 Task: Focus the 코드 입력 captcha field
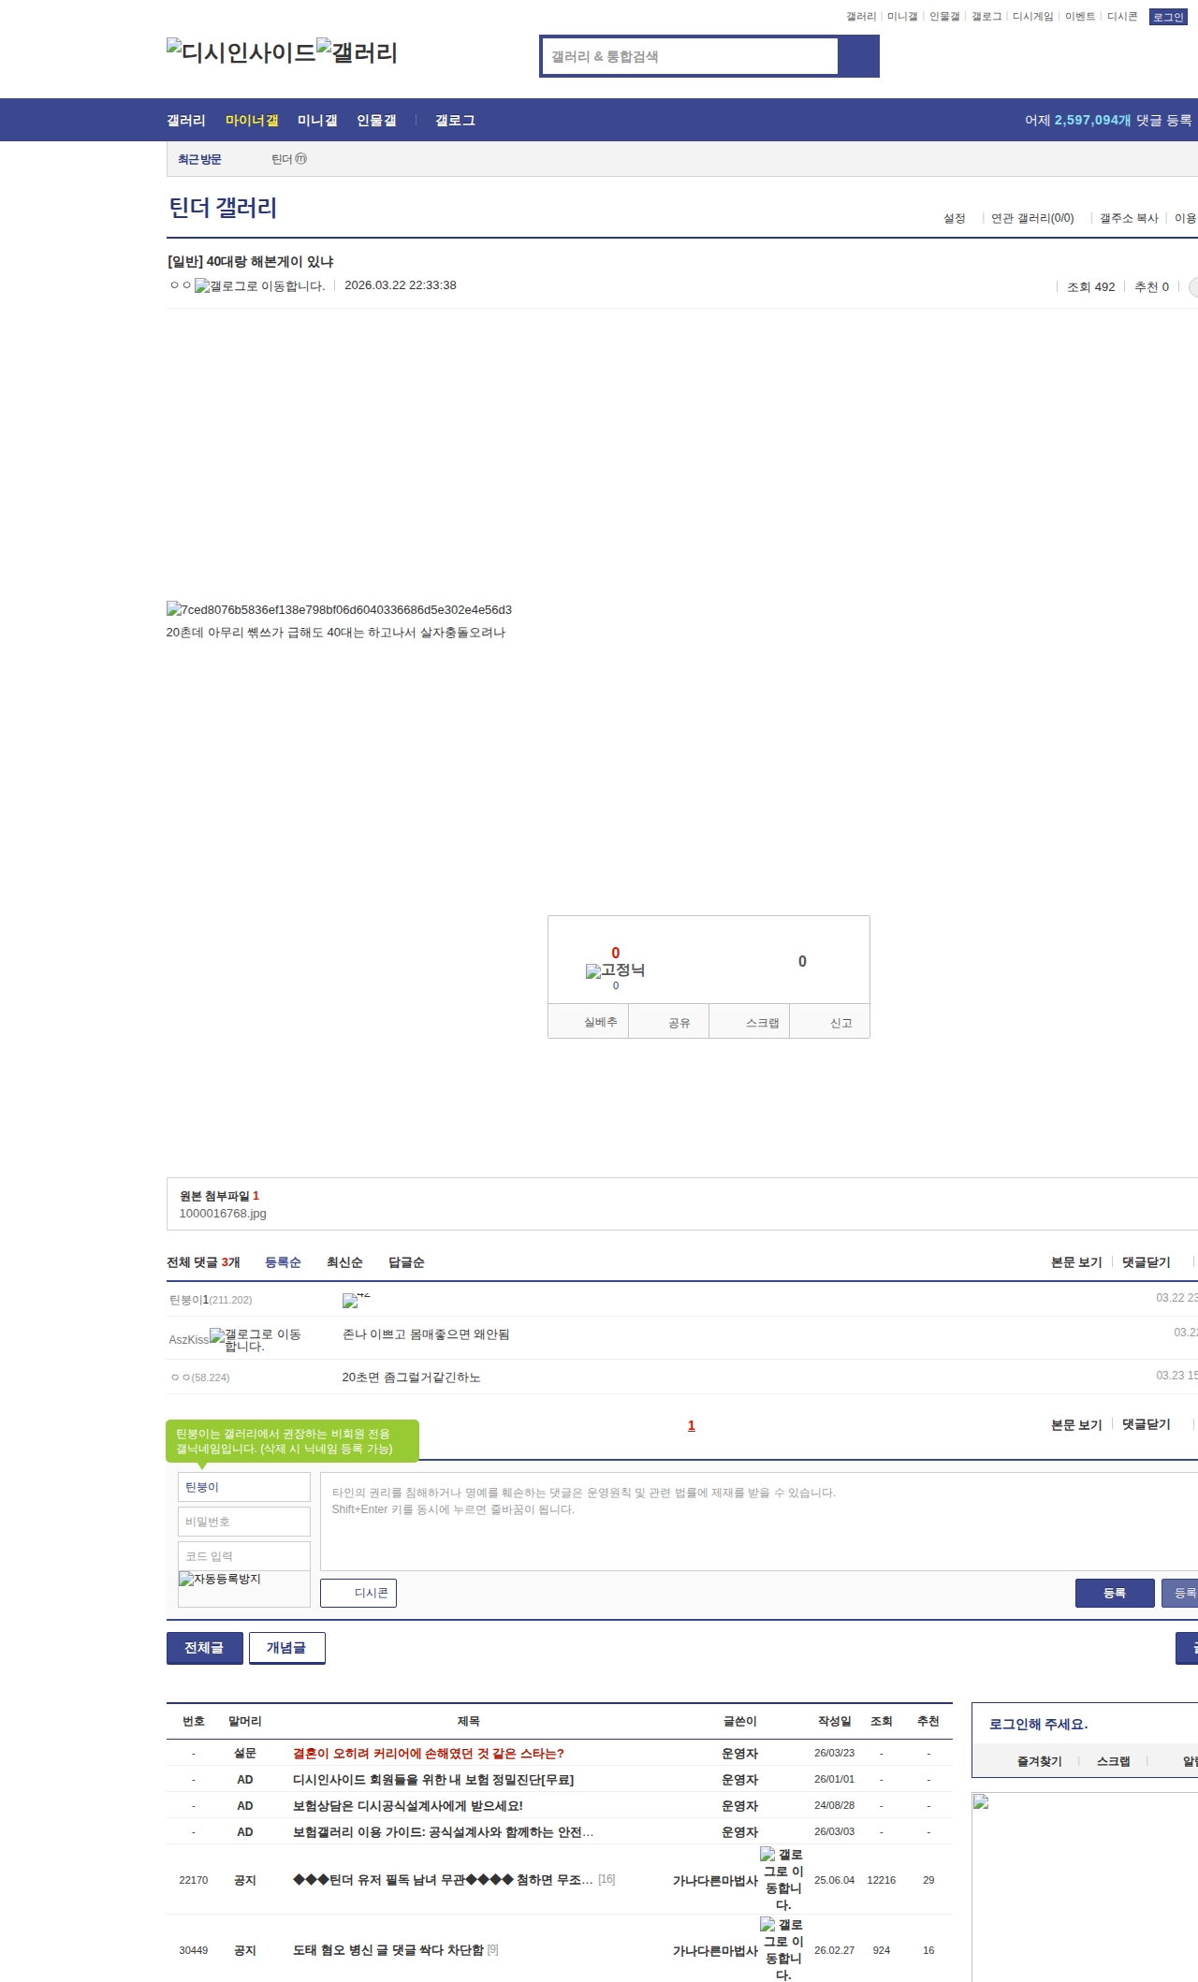(244, 1556)
